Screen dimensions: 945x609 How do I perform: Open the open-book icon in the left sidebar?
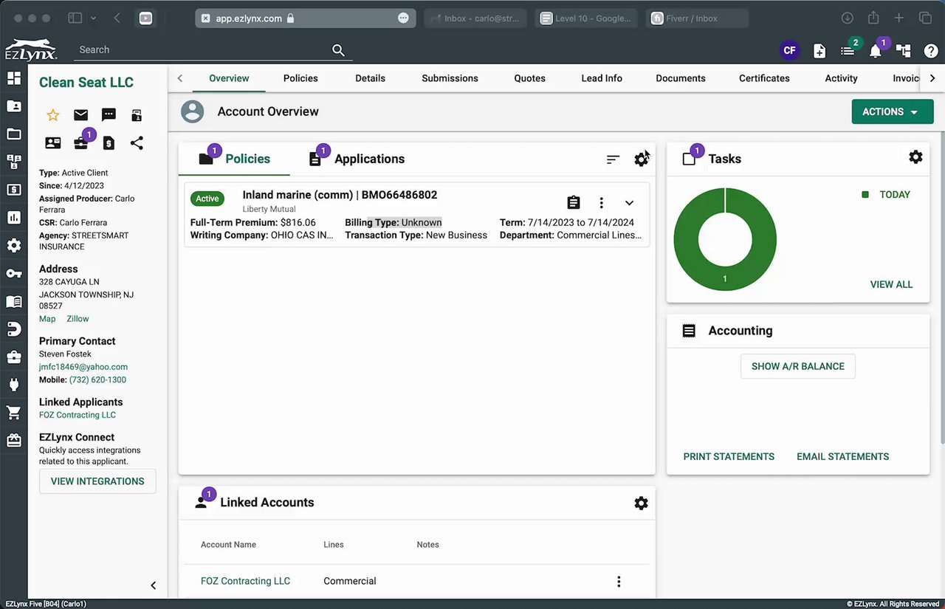pos(14,301)
